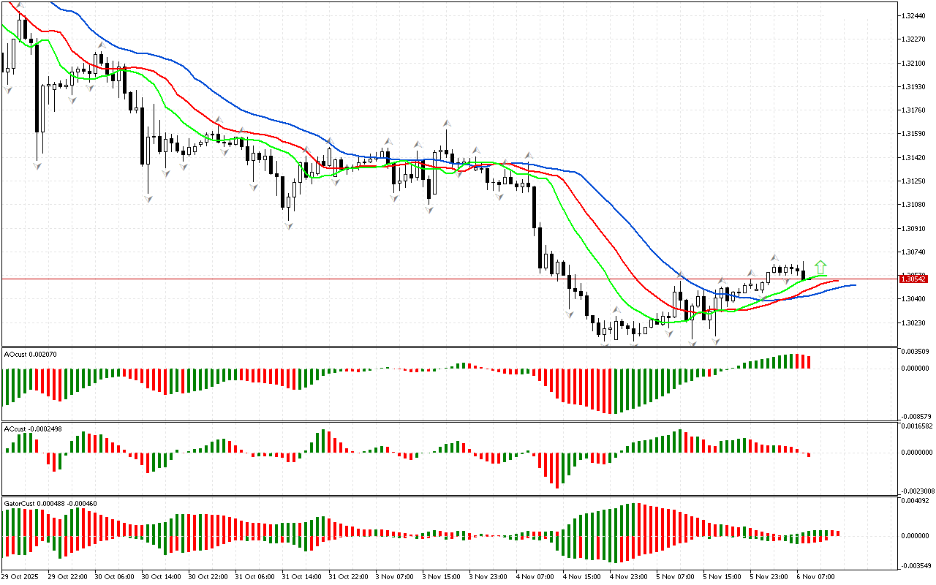Click the 1.32440 price scale label
The width and height of the screenshot is (936, 585).
913,15
